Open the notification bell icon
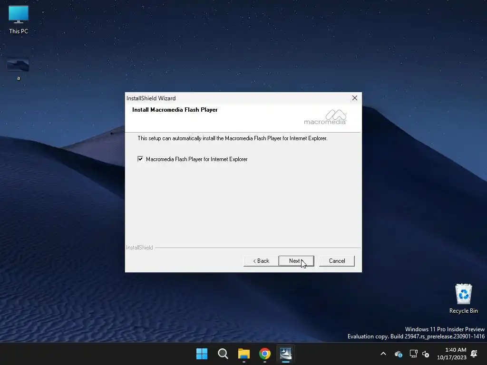The image size is (487, 365). (474, 354)
